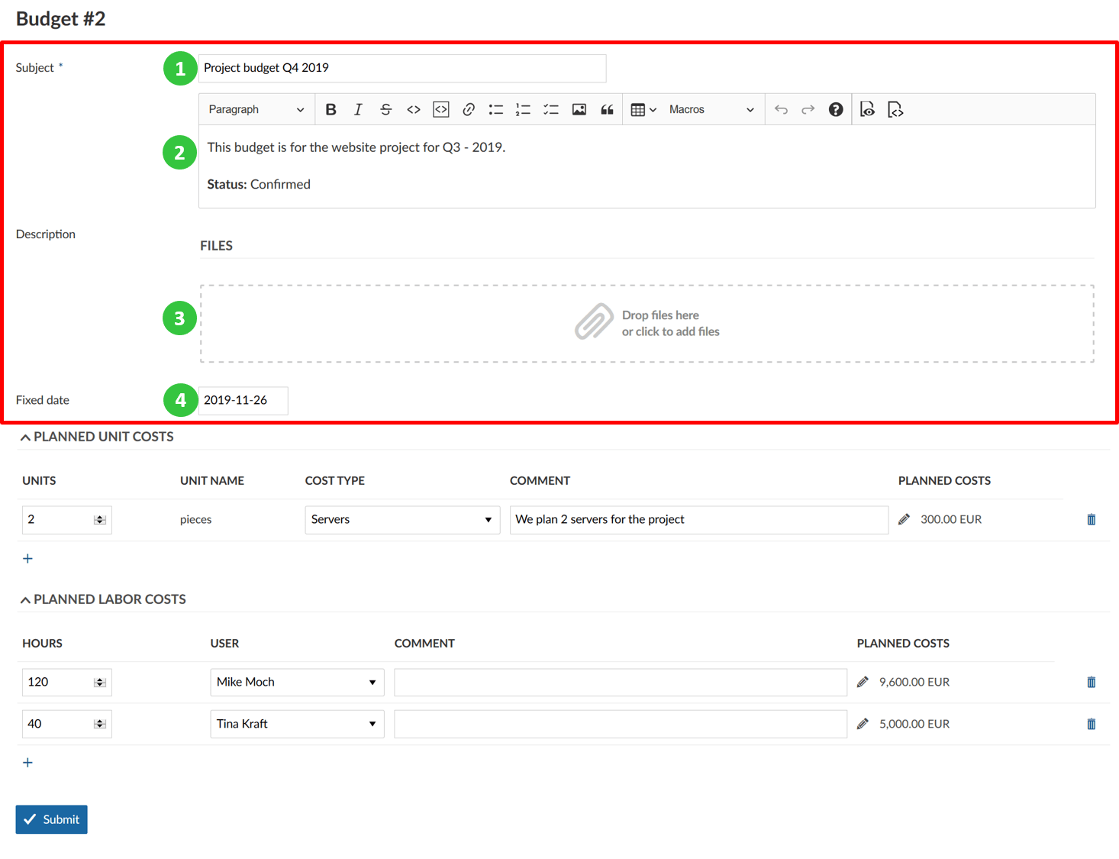This screenshot has height=859, width=1119.
Task: Toggle preview mode in editor
Action: (x=867, y=110)
